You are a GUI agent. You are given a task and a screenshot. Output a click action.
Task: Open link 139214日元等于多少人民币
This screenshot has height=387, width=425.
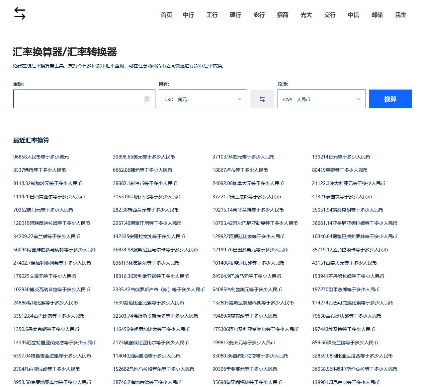[x=341, y=157]
